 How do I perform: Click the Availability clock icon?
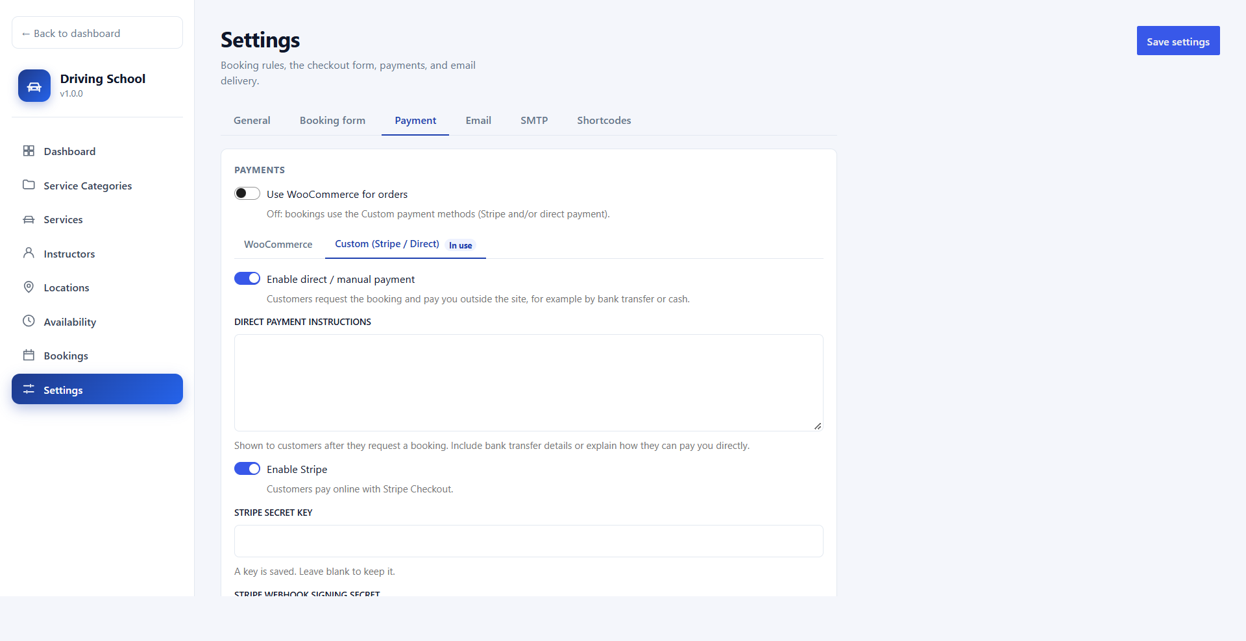click(29, 321)
